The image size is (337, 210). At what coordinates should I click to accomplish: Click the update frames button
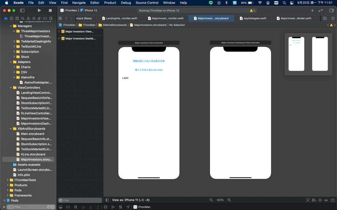pos(308,200)
